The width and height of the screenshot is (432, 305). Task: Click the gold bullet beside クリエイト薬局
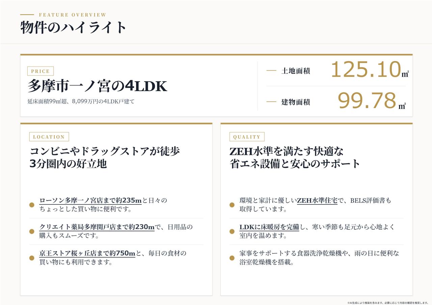(x=32, y=231)
